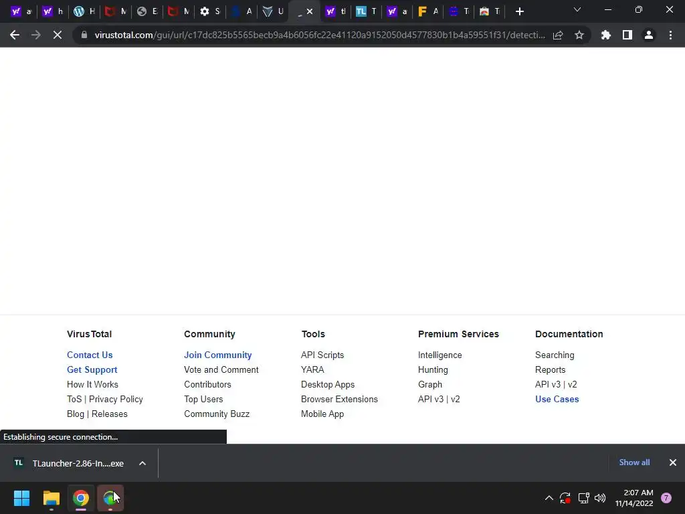
Task: Open Desktop Apps link
Action: [328, 385]
